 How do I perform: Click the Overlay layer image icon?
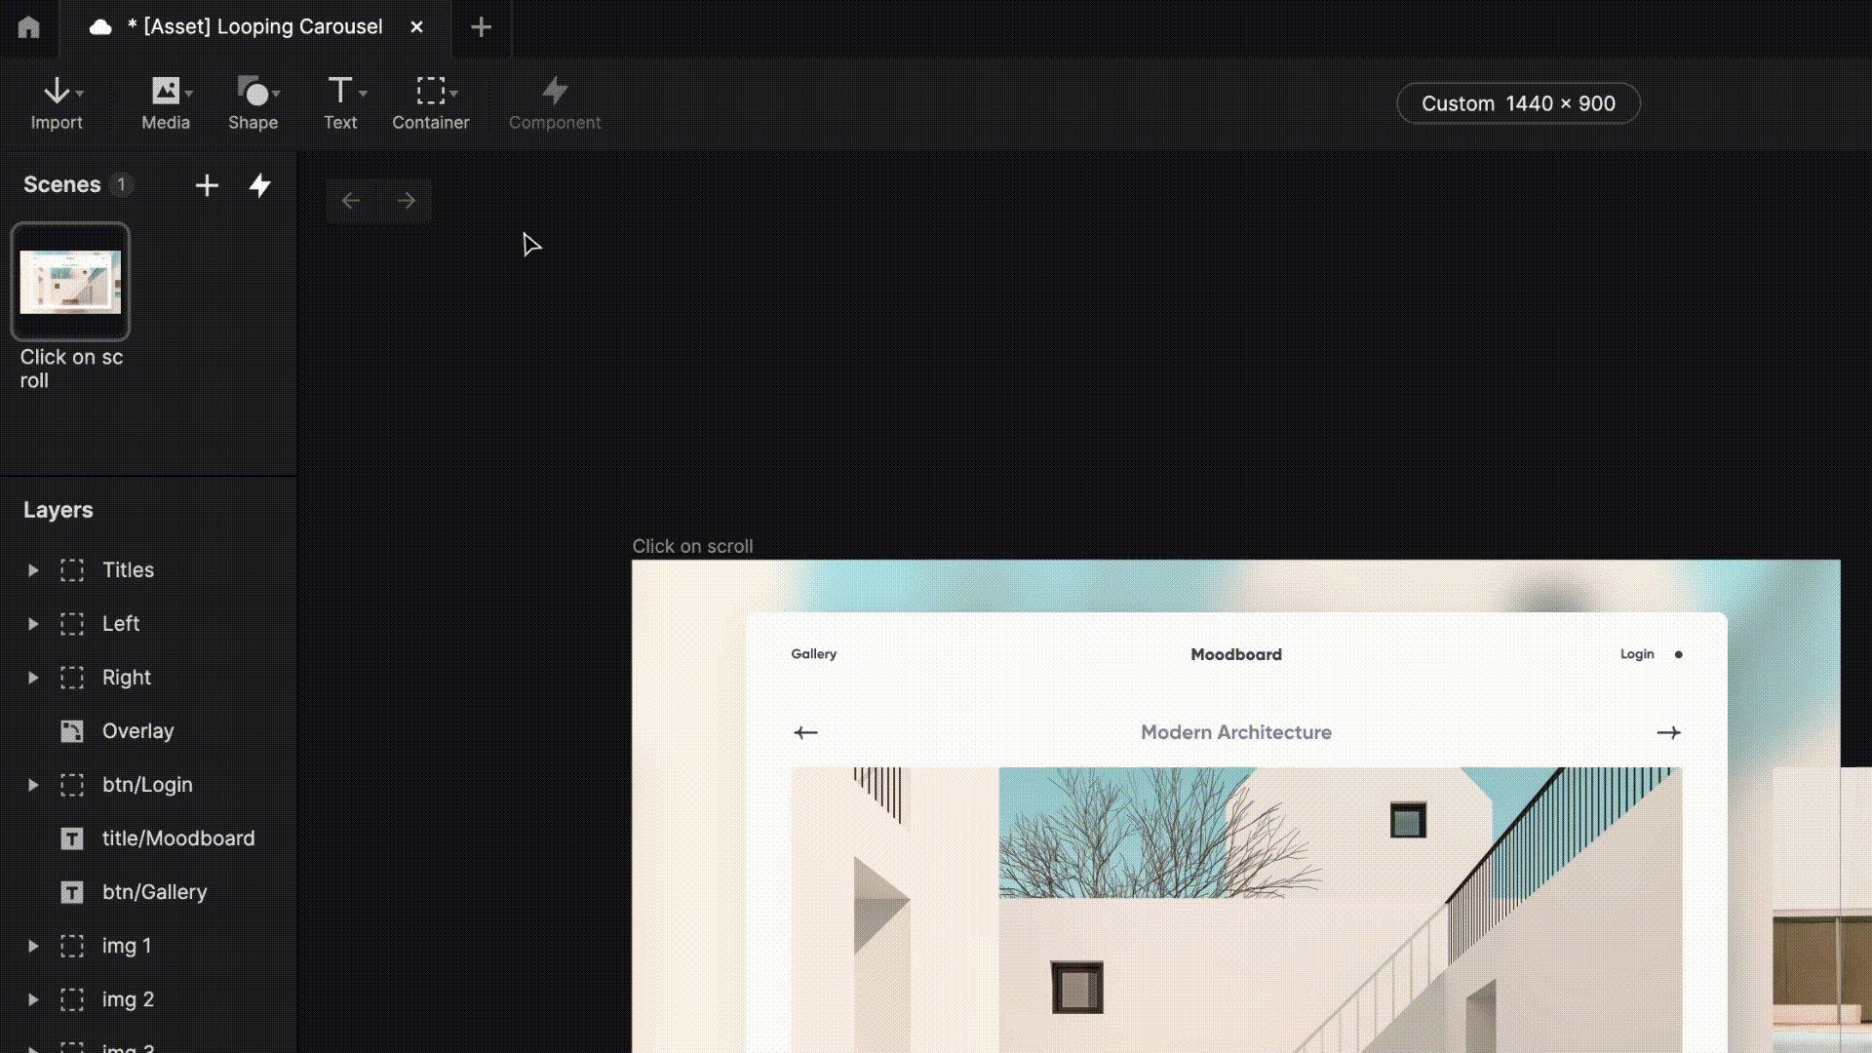72,731
